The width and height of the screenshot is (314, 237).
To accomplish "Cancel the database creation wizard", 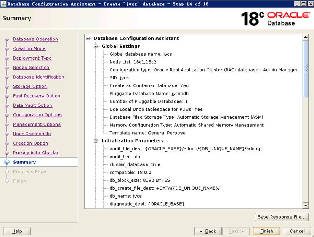I will [297, 231].
